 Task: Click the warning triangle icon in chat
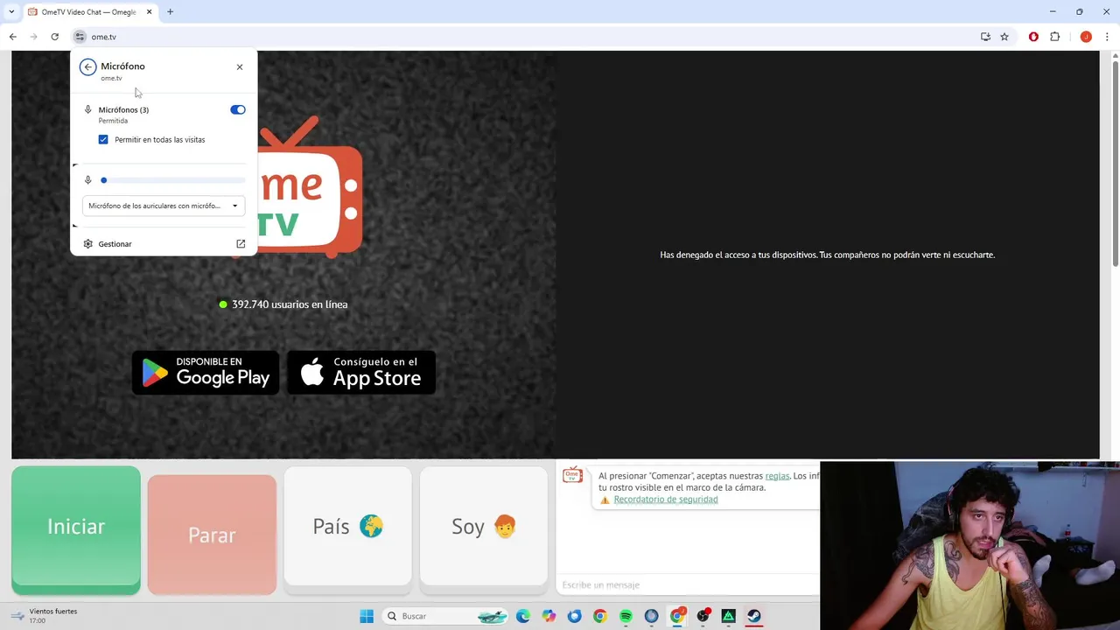605,500
